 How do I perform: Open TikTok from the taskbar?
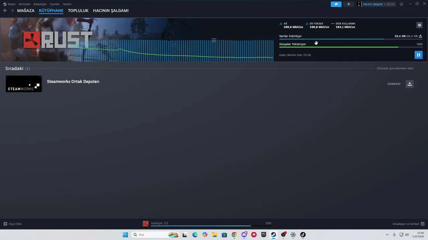(x=303, y=235)
